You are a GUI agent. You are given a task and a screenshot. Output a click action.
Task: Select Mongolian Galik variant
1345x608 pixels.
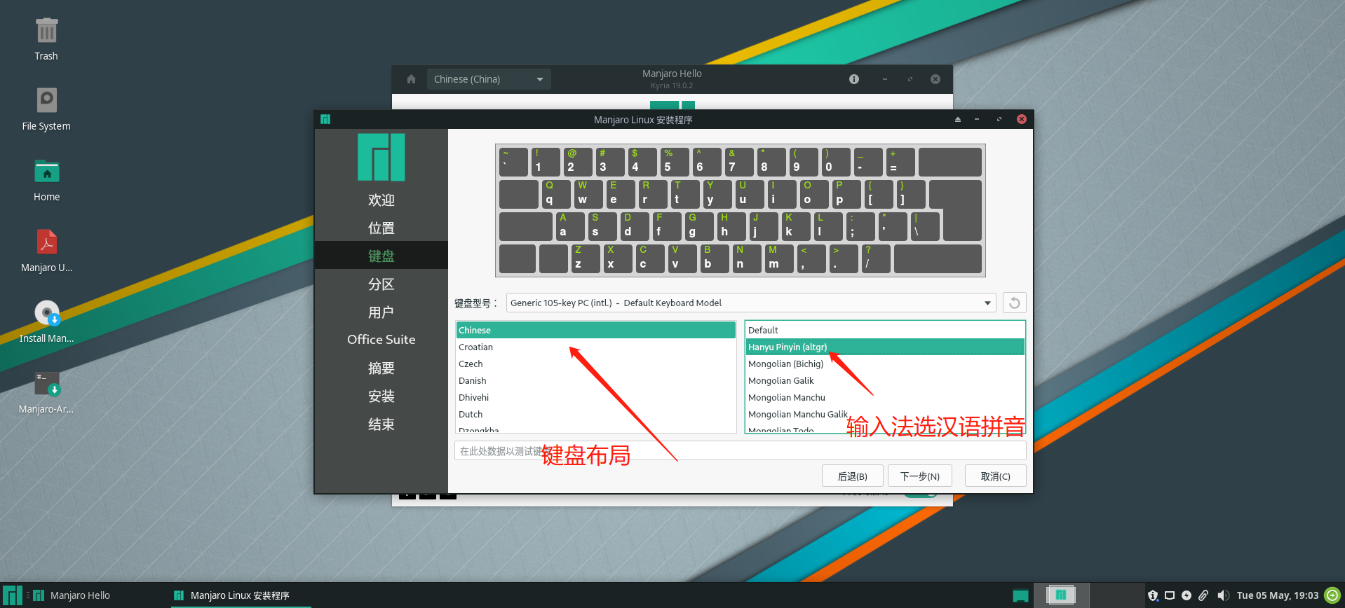pos(885,380)
